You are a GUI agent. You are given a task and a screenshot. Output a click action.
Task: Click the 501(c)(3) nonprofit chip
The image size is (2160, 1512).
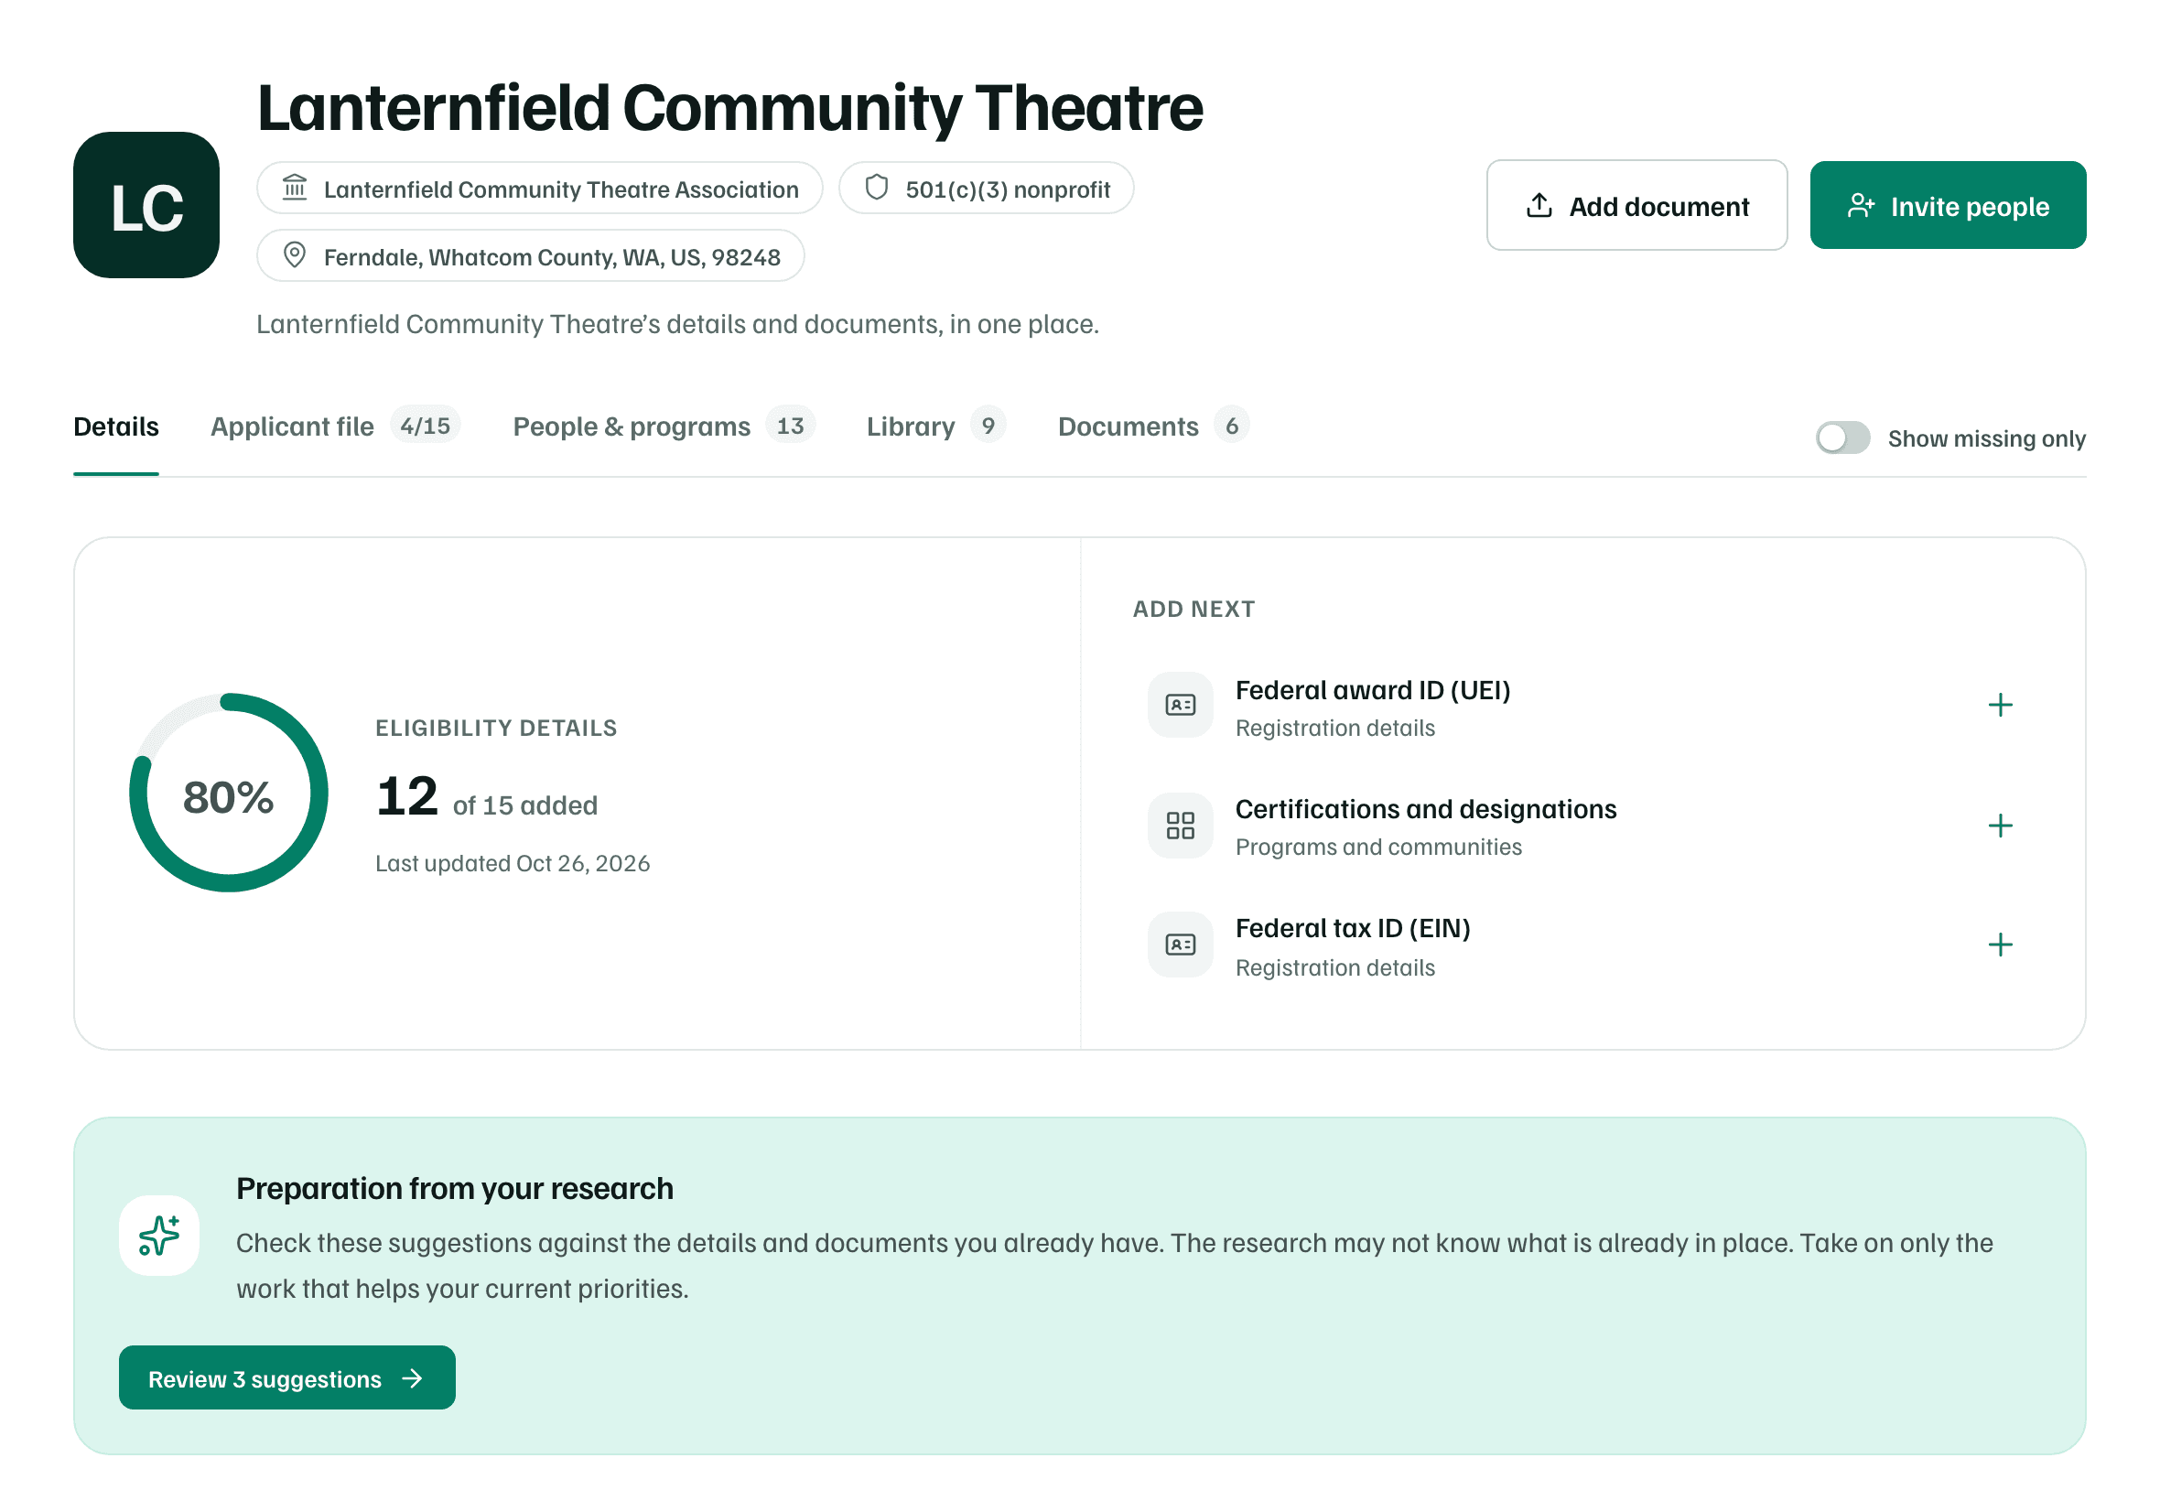986,189
